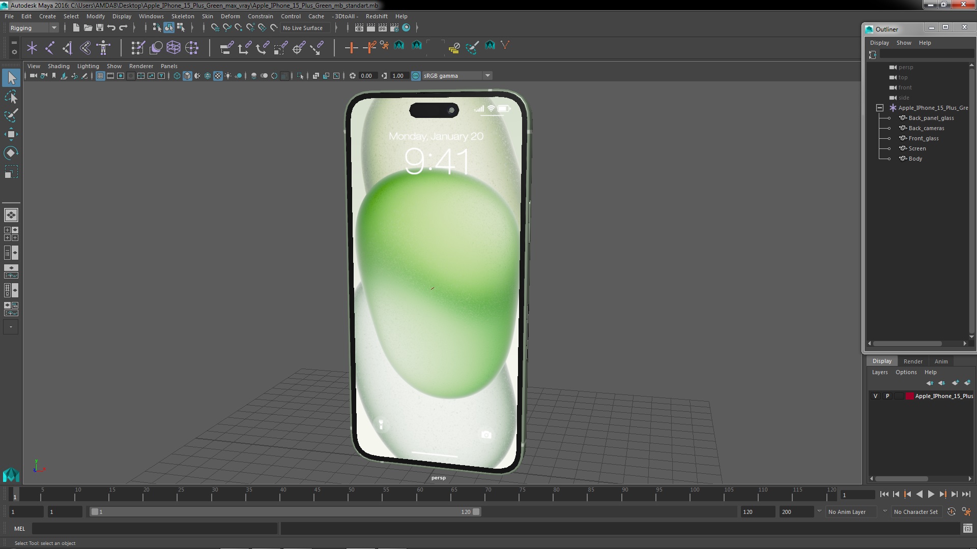
Task: Click frame 60 on the timeline
Action: [x=420, y=494]
